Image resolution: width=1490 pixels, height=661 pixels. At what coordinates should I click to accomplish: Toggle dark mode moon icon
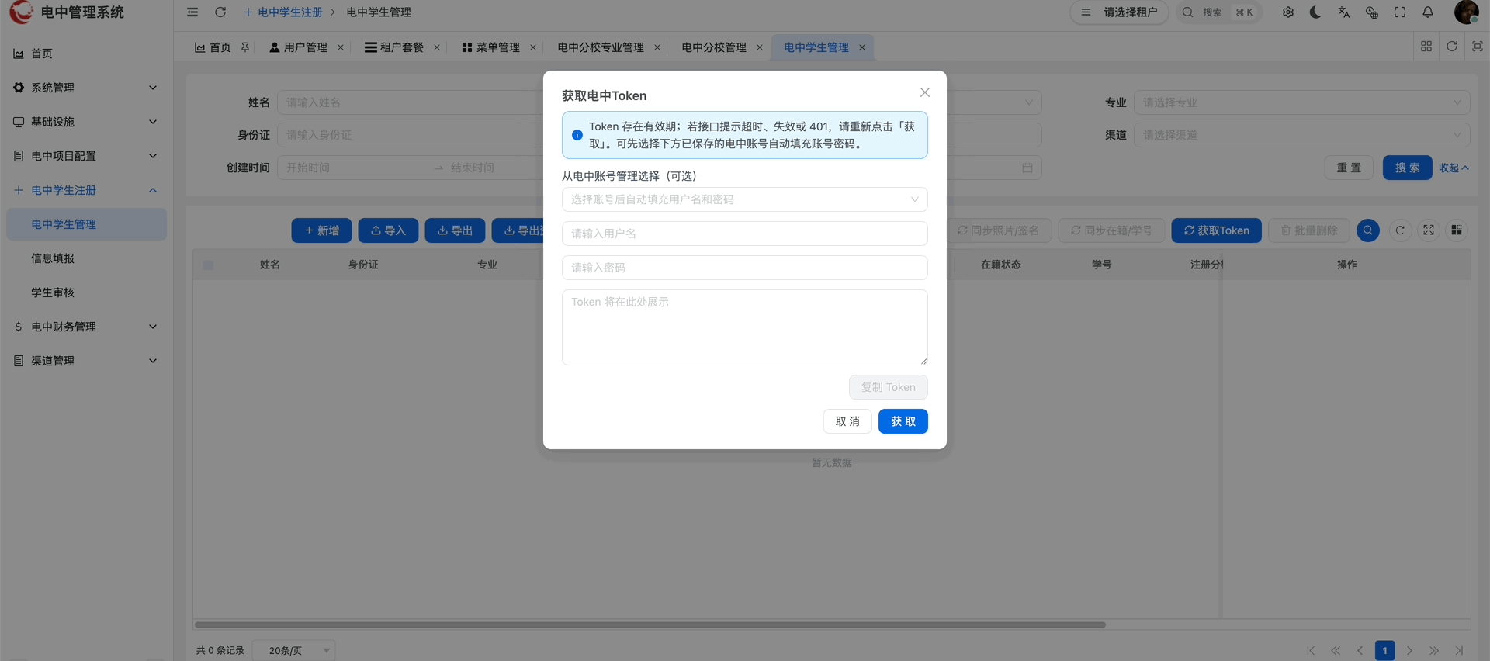click(x=1315, y=12)
